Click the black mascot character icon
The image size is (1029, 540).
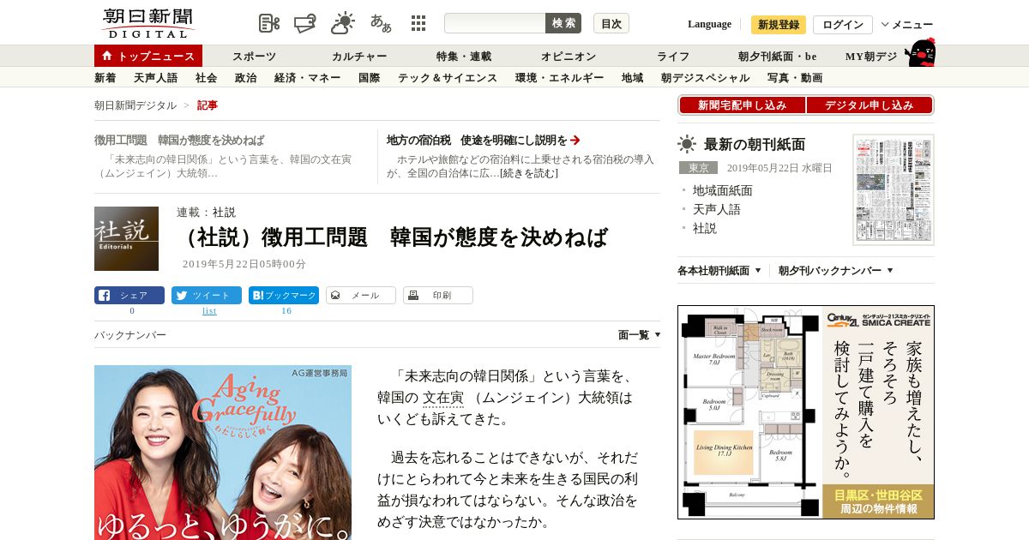(920, 52)
